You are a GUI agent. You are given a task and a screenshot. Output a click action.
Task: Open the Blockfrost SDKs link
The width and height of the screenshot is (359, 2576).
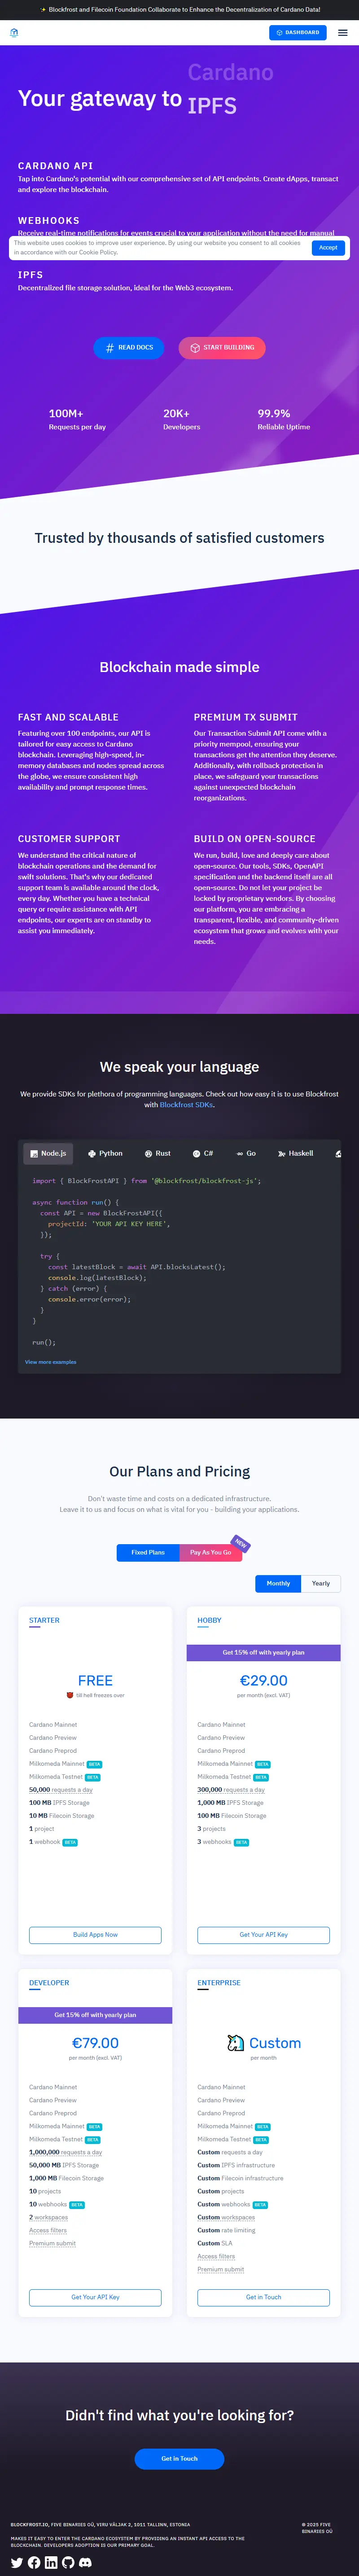click(x=187, y=1105)
